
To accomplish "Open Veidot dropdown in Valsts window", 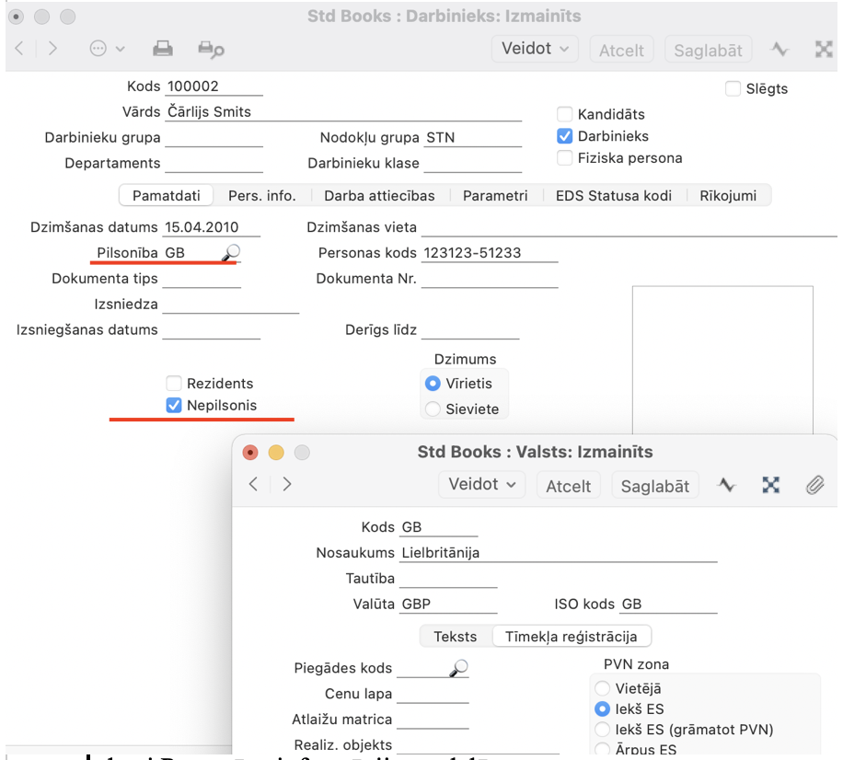I will (x=482, y=484).
